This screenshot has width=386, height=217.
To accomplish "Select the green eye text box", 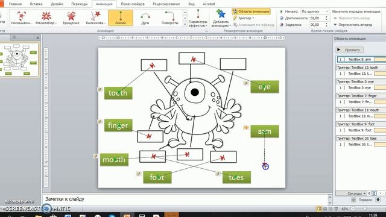I will coord(265,87).
